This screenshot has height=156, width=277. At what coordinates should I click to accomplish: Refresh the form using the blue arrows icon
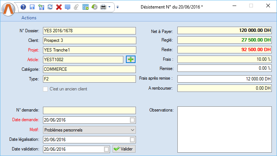pos(50,7)
